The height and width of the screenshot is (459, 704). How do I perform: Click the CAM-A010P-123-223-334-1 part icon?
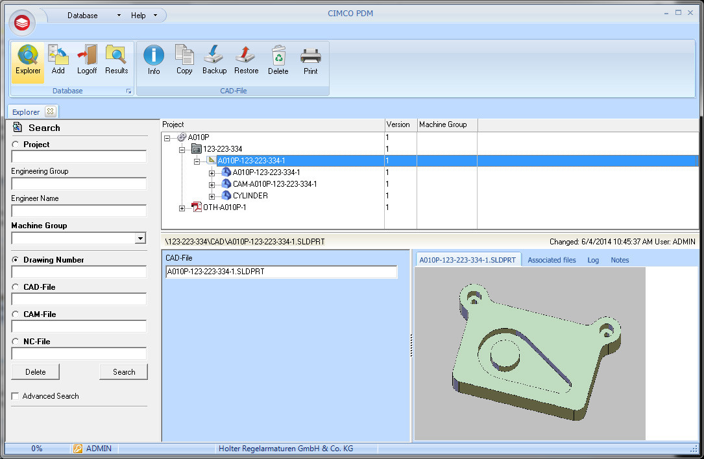tap(226, 184)
